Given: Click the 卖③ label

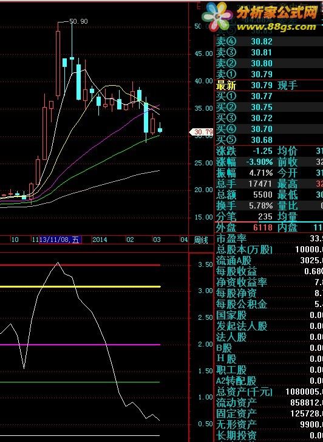Looking at the screenshot, I should pyautogui.click(x=226, y=52).
